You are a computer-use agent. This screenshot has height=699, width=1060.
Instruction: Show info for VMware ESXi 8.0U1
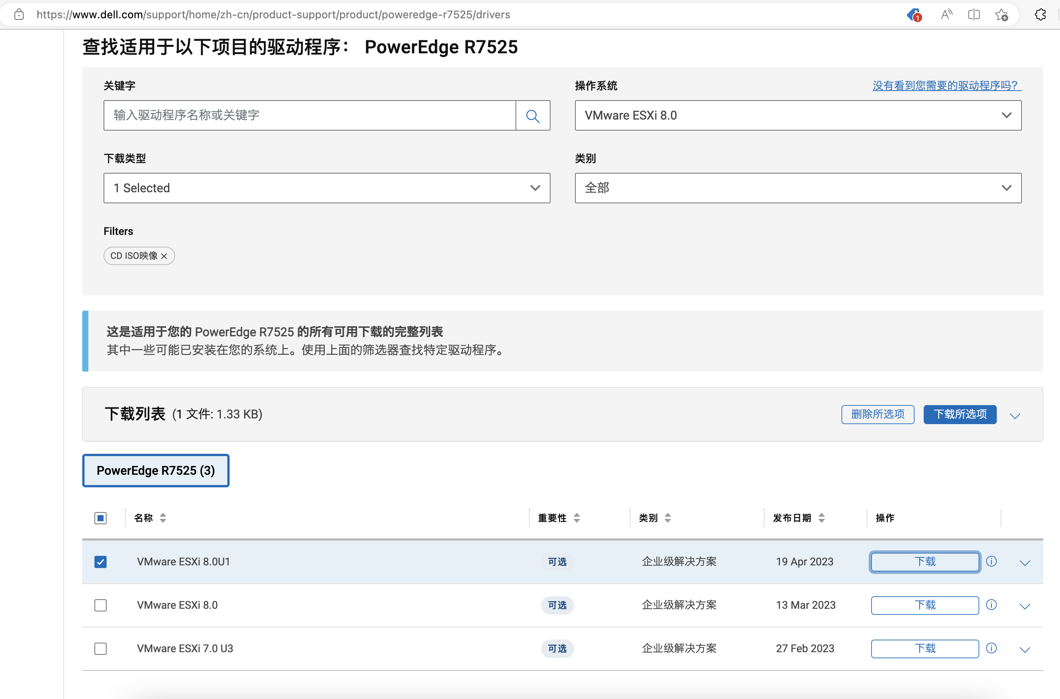click(991, 561)
